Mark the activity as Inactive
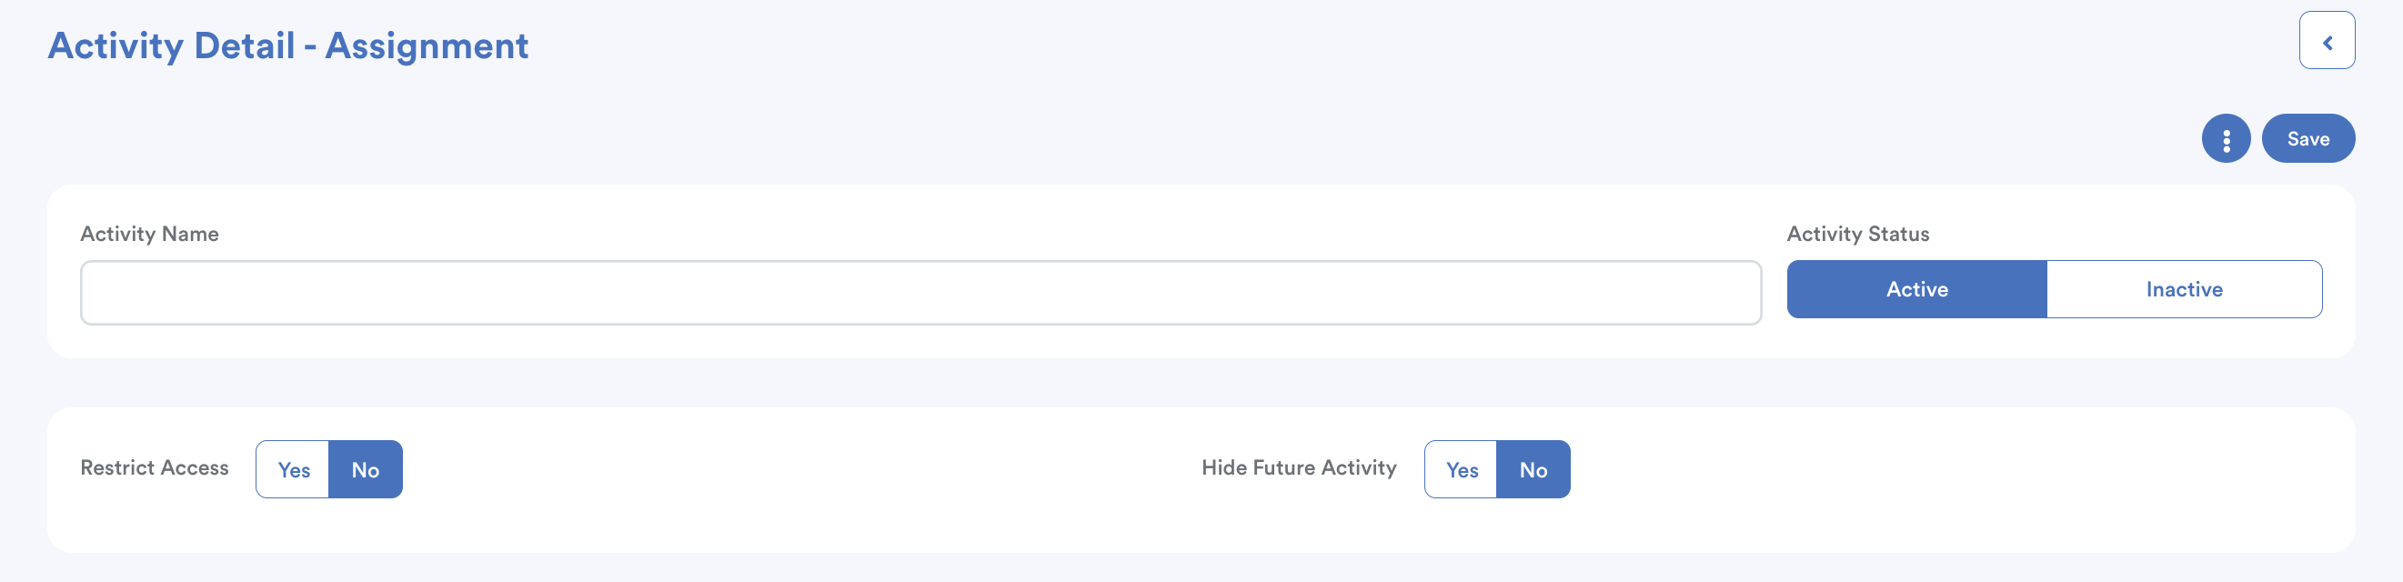Image resolution: width=2403 pixels, height=582 pixels. 2183,289
